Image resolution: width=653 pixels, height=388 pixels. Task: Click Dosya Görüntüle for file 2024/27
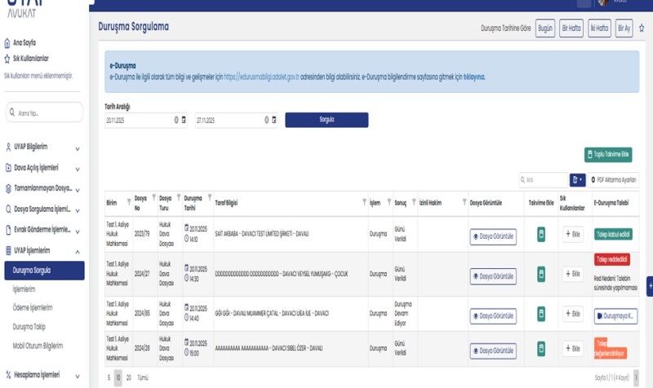pyautogui.click(x=493, y=277)
